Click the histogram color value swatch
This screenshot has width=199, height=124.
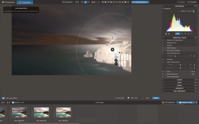[x=194, y=11]
